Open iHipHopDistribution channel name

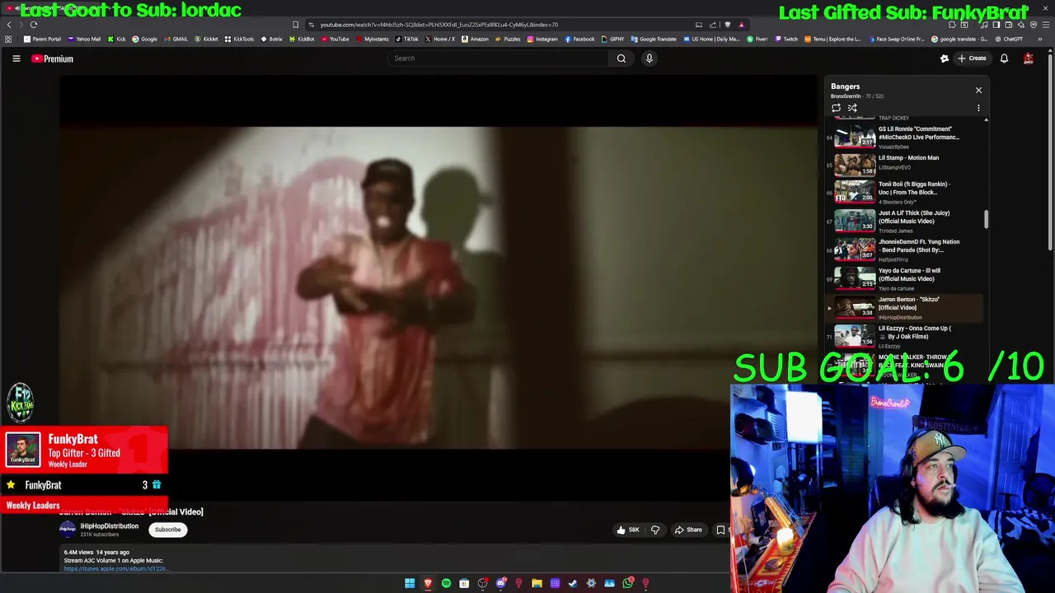(109, 526)
